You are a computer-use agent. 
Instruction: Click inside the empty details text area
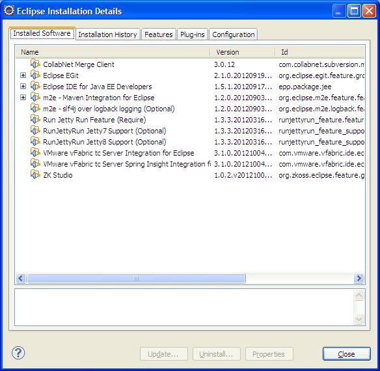pos(184,307)
